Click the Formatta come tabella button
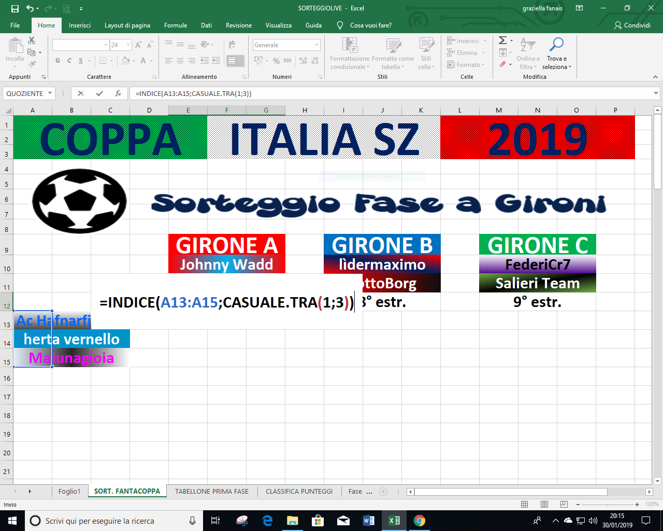This screenshot has height=531, width=663. click(x=393, y=54)
